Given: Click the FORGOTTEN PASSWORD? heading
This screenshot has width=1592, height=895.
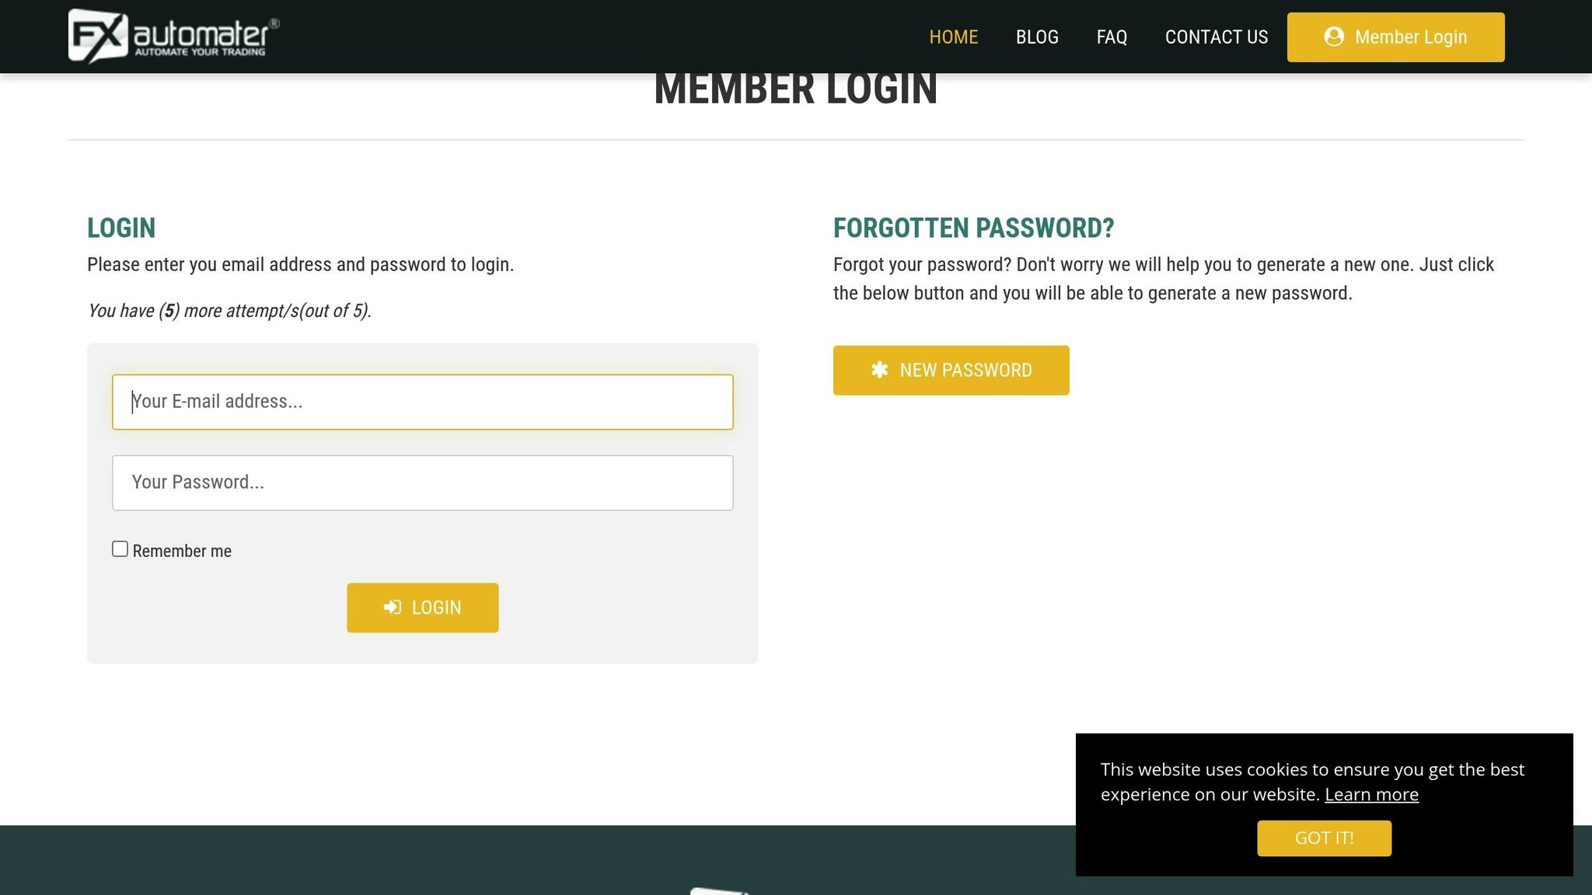Looking at the screenshot, I should pos(973,228).
